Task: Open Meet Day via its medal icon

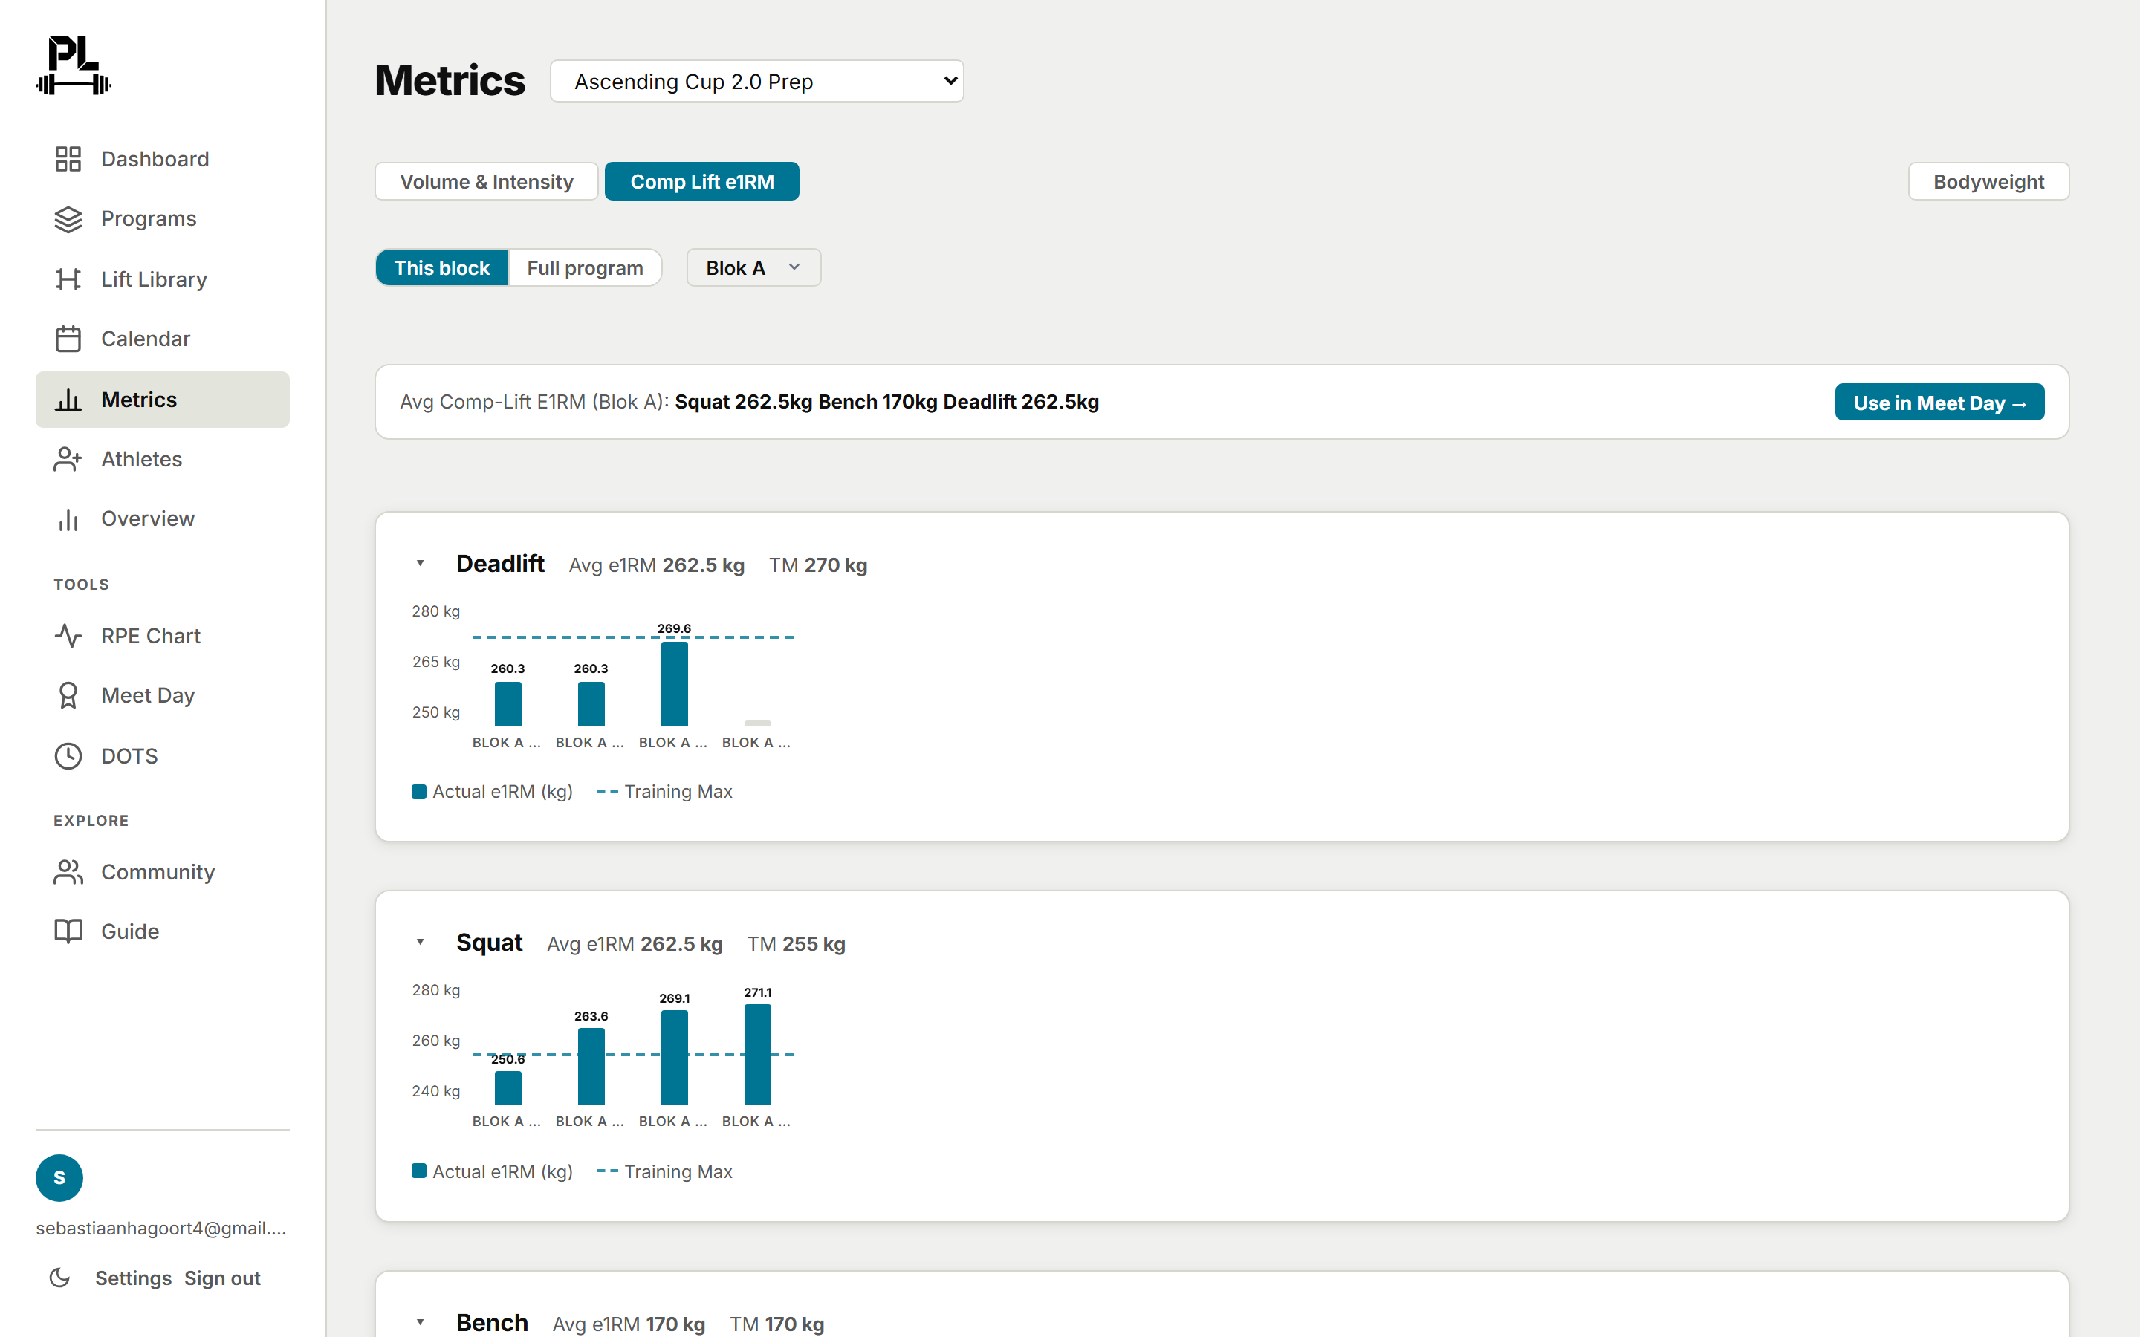Action: point(68,696)
